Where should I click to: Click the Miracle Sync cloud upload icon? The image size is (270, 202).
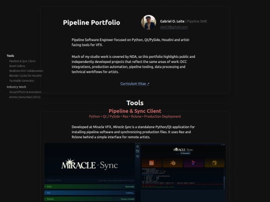click(137, 156)
